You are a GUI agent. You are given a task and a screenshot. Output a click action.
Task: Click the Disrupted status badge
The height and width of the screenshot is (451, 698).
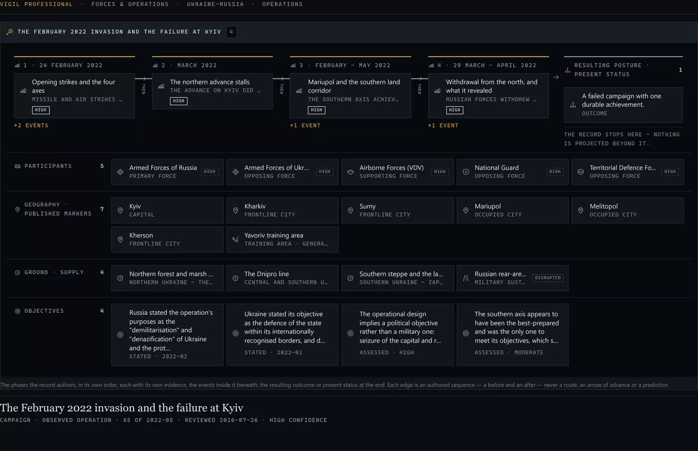coord(548,278)
